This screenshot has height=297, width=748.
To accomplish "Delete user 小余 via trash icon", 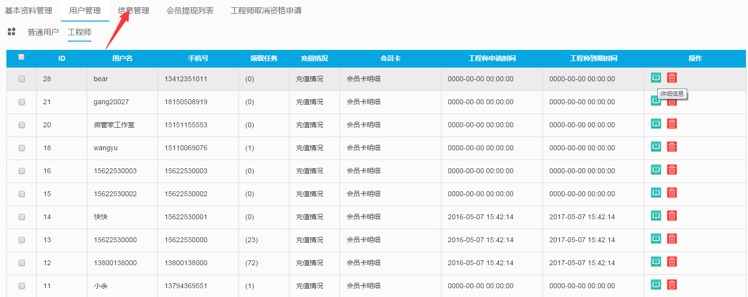I will coord(672,285).
